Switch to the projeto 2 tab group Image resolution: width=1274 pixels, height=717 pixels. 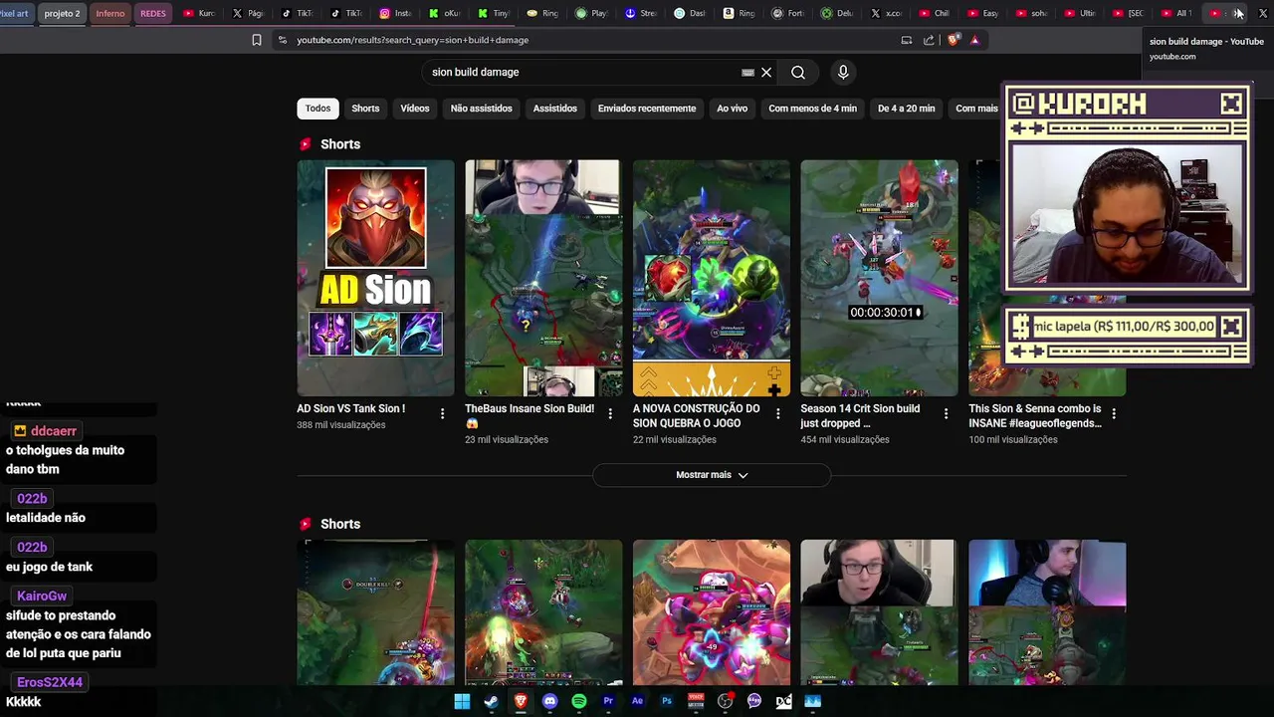point(62,13)
